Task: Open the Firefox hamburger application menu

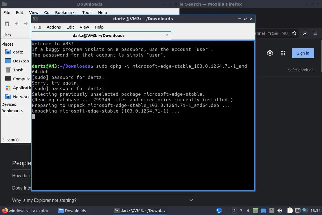Action: 315,33
